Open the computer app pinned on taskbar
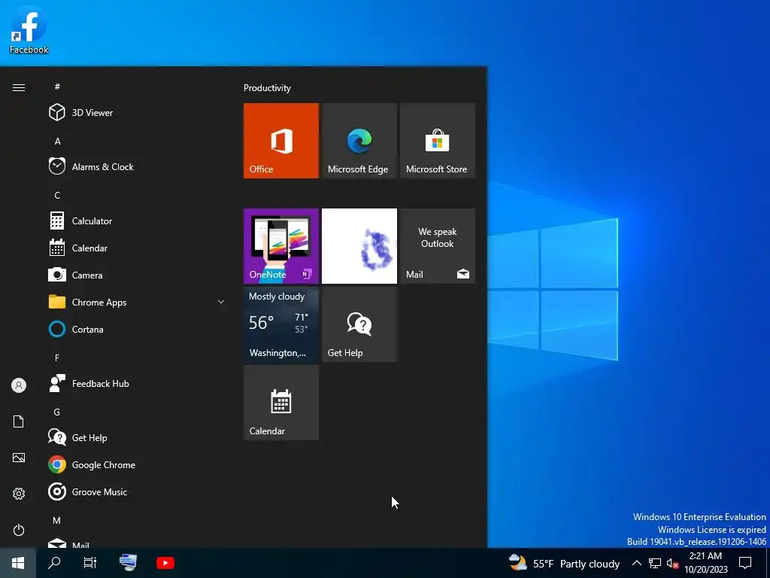Image resolution: width=770 pixels, height=578 pixels. tap(128, 563)
